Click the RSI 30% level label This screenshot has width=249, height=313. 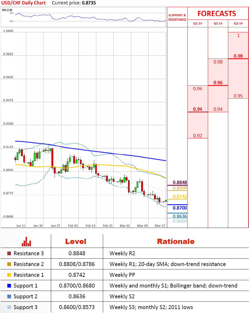point(12,21)
